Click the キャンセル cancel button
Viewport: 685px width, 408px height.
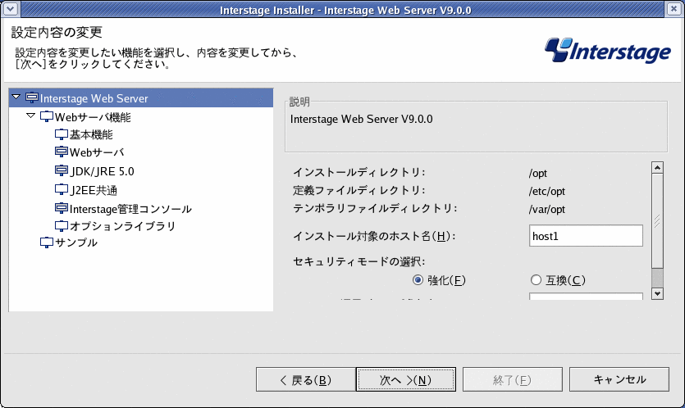[619, 379]
